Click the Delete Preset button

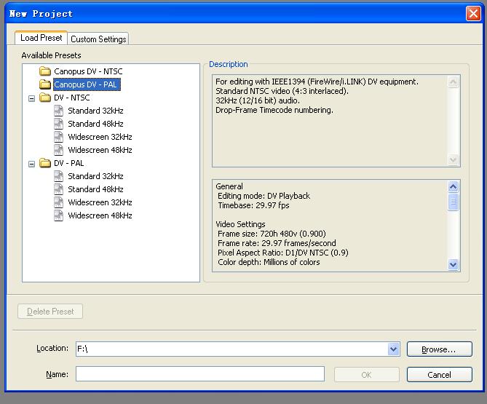click(50, 311)
